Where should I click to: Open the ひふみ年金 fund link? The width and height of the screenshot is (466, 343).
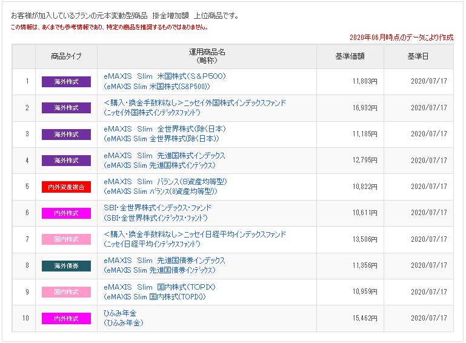click(124, 318)
